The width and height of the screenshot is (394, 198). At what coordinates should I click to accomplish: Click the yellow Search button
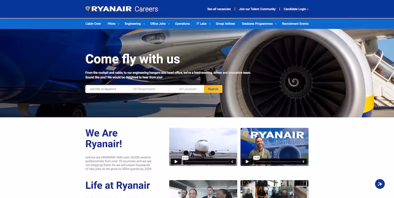[213, 89]
